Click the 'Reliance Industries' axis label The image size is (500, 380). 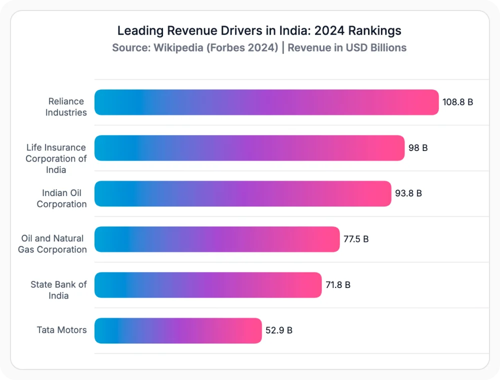[x=66, y=107]
